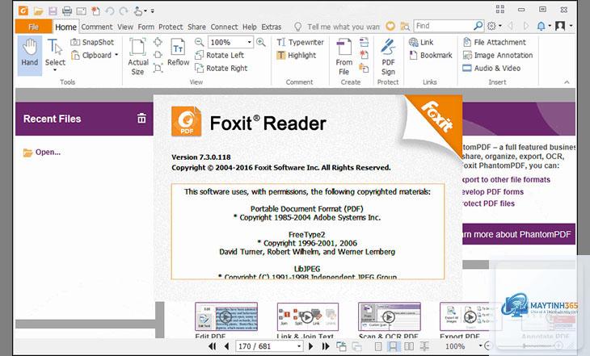
Task: Insert a File Attachment
Action: point(494,42)
